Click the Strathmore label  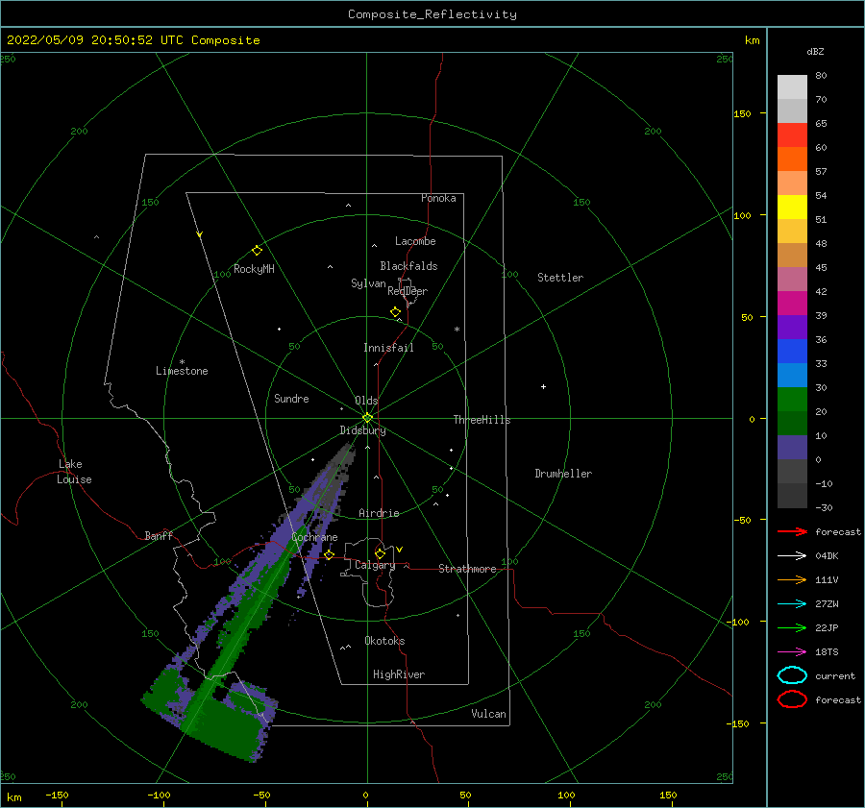[x=467, y=569]
